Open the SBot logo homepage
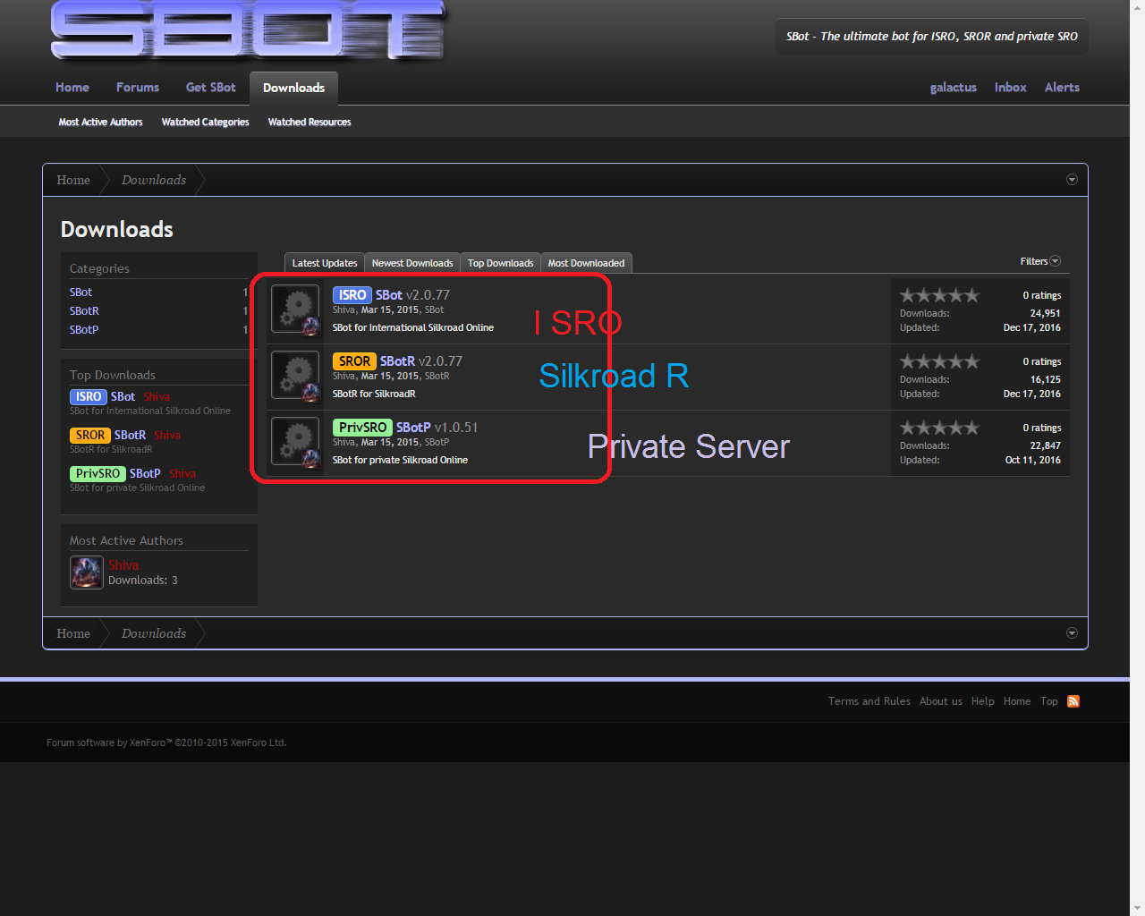 [x=249, y=30]
